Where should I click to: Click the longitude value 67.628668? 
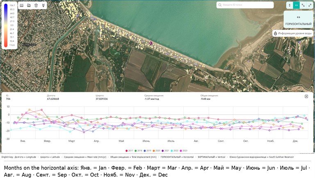(53, 99)
